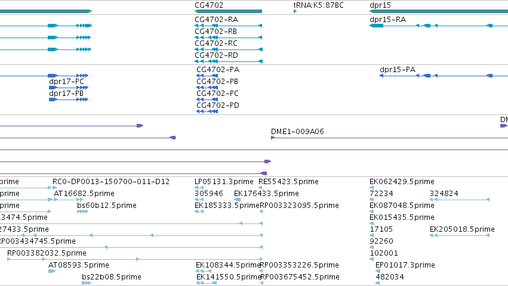Click the RP003353226.5prime EST label
The height and width of the screenshot is (286, 508).
(300, 266)
